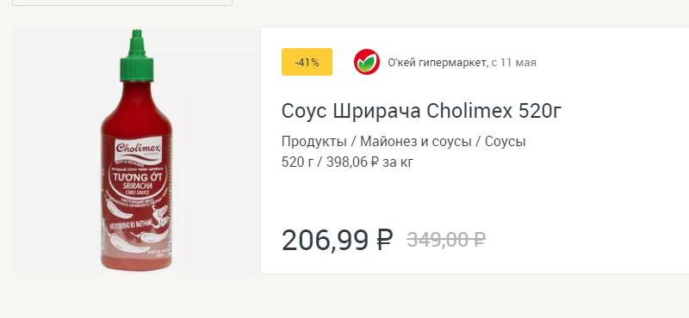Go to the "Соусы" breadcrumb subcategory

point(506,142)
